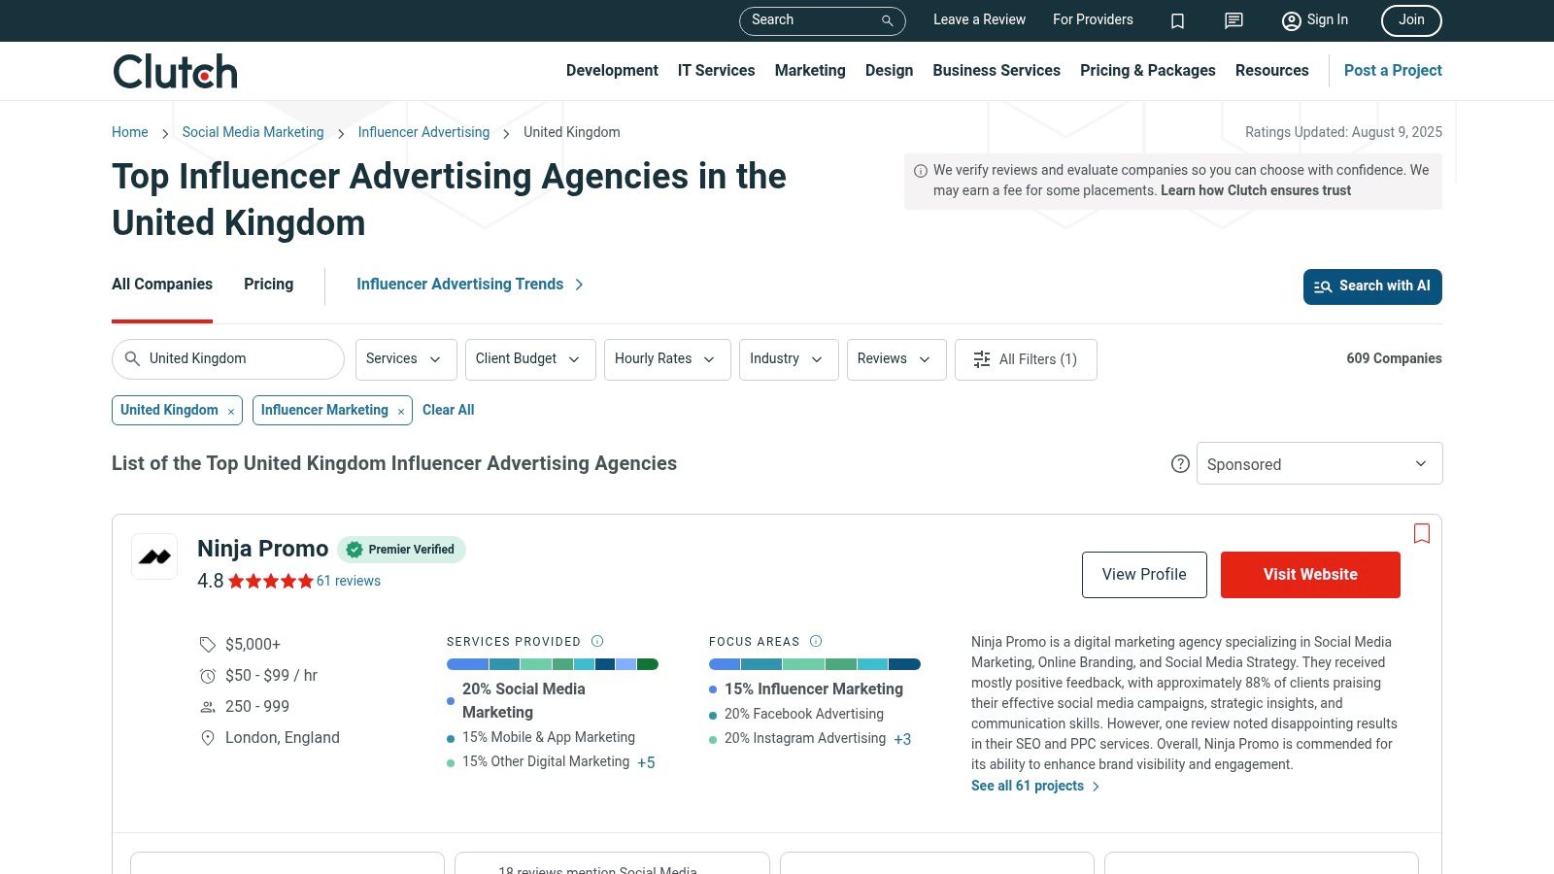Viewport: 1554px width, 874px height.
Task: Click Learn how Clutch ensures trust
Action: (1256, 190)
